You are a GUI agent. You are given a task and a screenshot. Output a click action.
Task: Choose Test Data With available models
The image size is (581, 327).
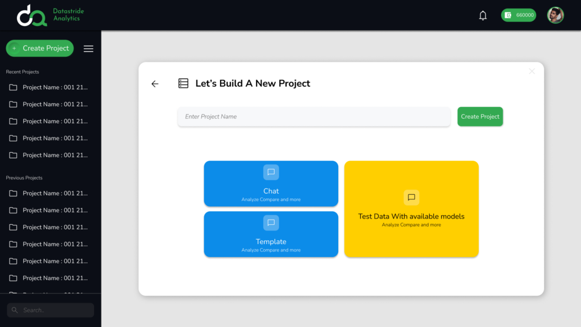[x=411, y=209]
